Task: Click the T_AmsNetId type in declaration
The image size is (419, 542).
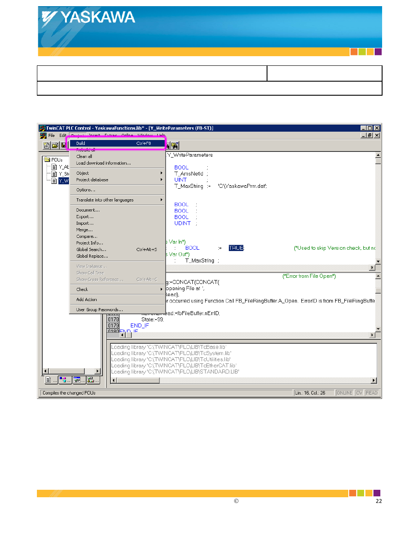Action: click(x=189, y=174)
